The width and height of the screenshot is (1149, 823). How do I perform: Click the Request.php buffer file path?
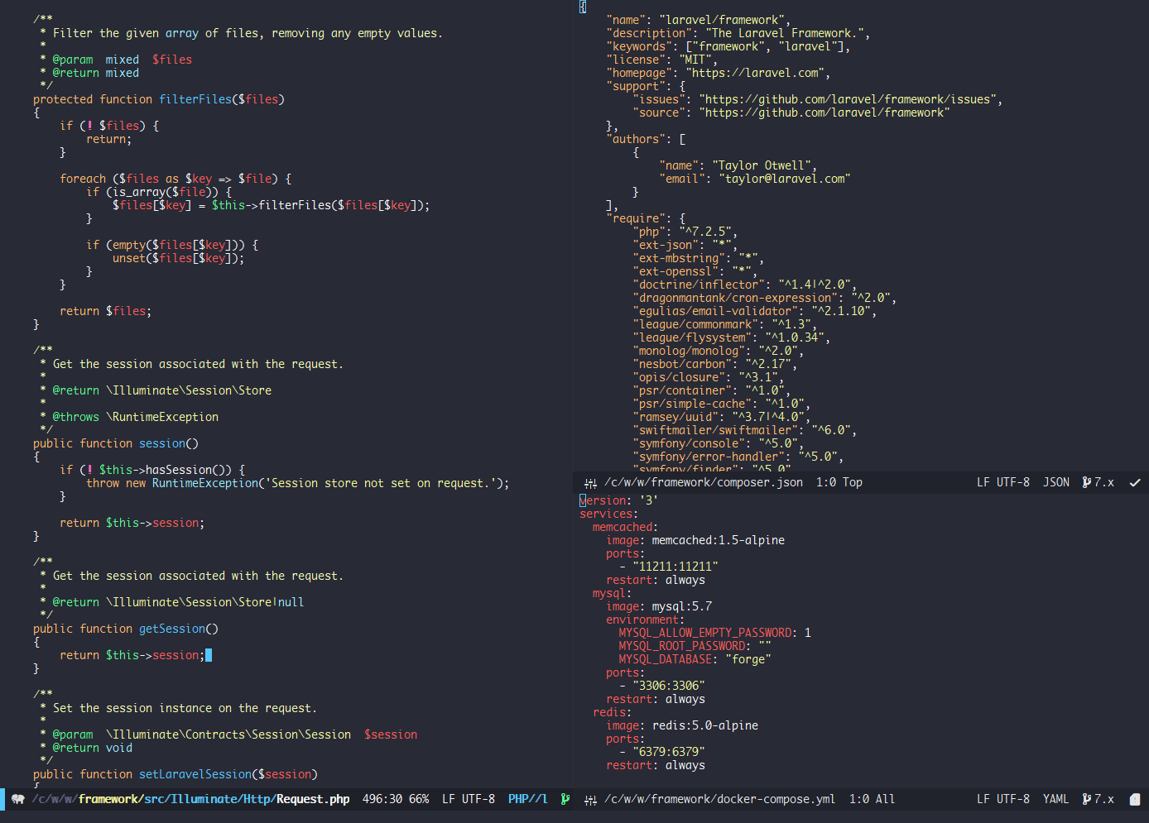coord(190,800)
